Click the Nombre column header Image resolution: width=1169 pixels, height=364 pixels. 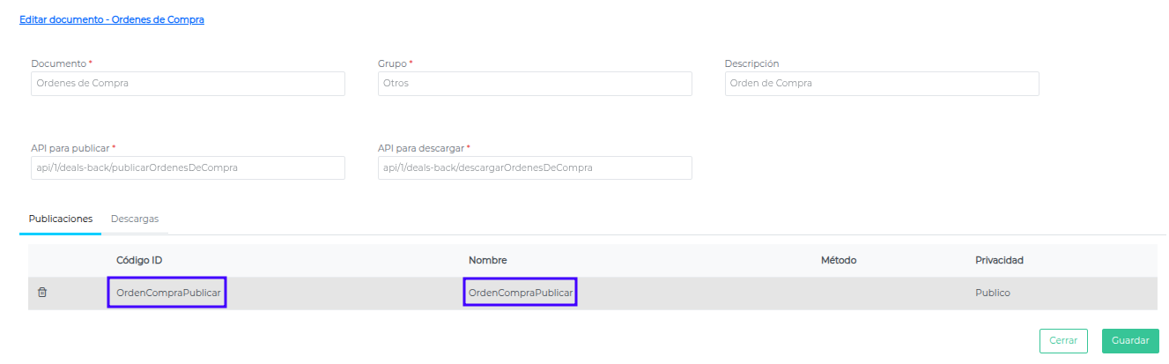487,260
